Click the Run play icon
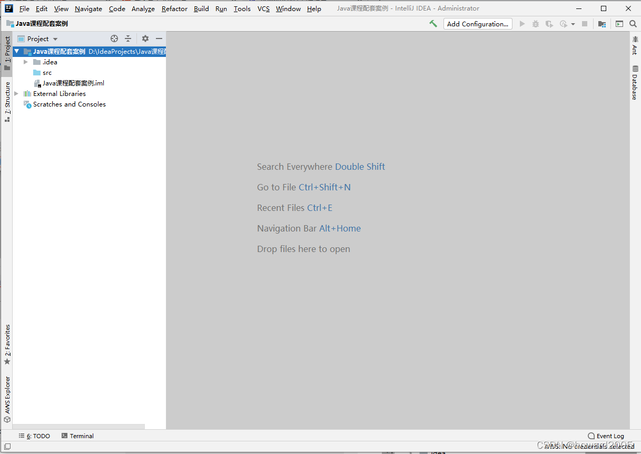This screenshot has width=641, height=454. tap(522, 24)
